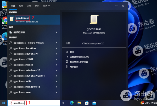Open Mail app from the taskbar
This screenshot has height=106, width=157.
pyautogui.click(x=94, y=103)
